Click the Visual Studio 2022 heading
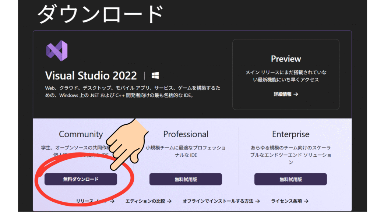Image resolution: width=377 pixels, height=212 pixels. pos(91,75)
